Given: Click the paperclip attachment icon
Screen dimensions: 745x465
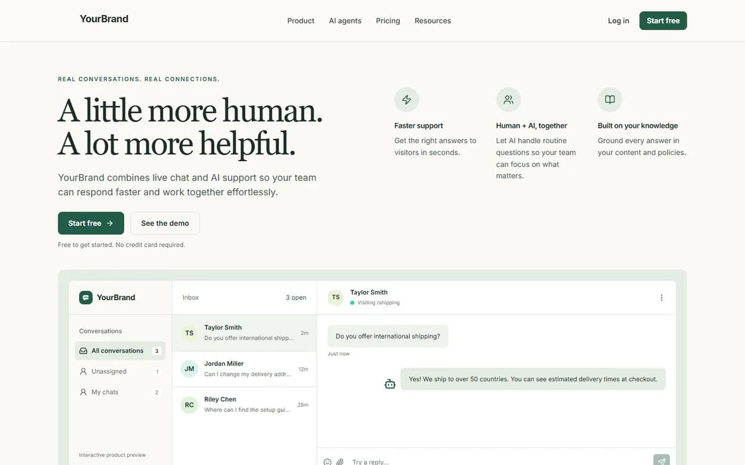Looking at the screenshot, I should [340, 462].
